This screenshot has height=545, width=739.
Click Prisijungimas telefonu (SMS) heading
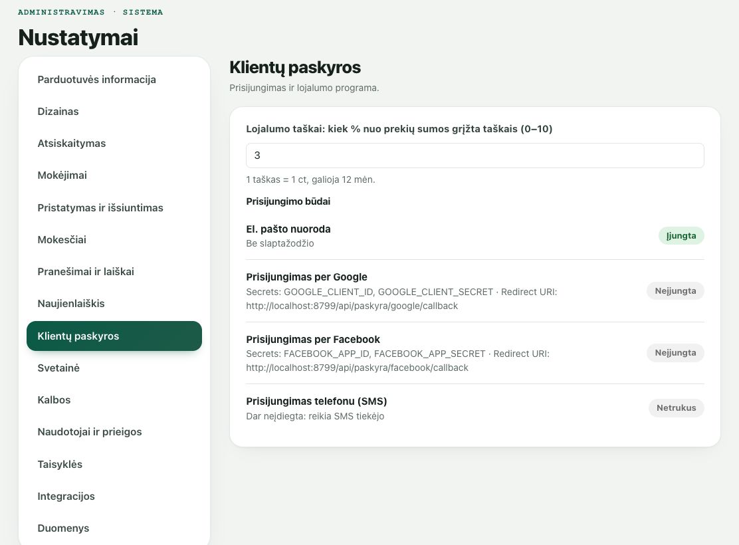coord(316,401)
